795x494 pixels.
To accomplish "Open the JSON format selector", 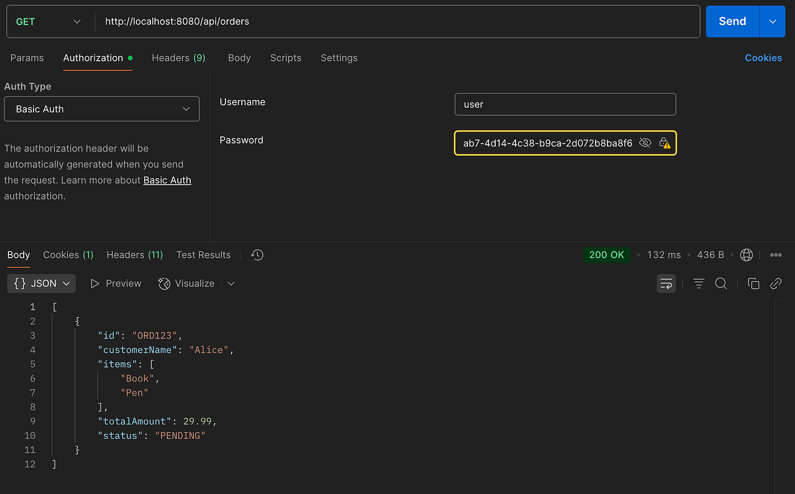I will [x=41, y=283].
